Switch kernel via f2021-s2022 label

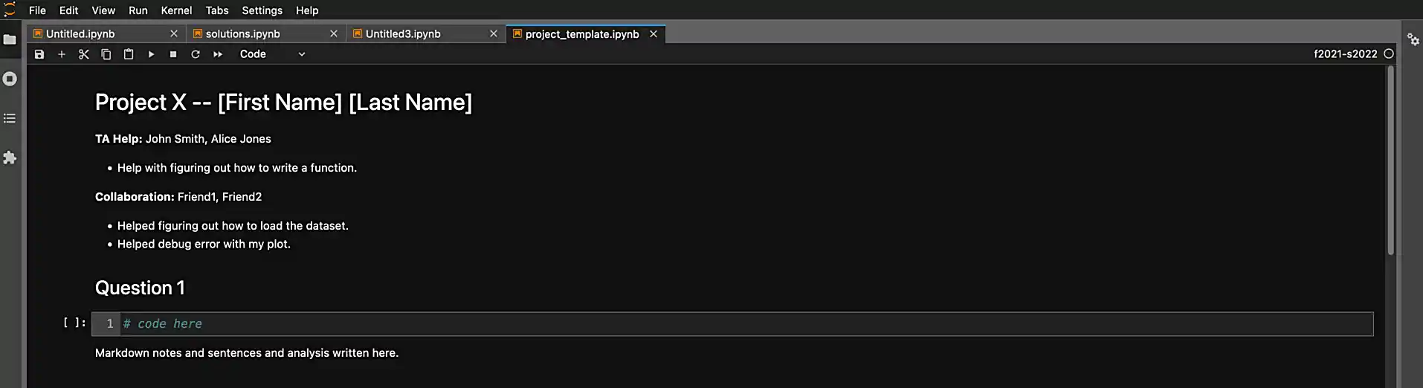coord(1345,54)
